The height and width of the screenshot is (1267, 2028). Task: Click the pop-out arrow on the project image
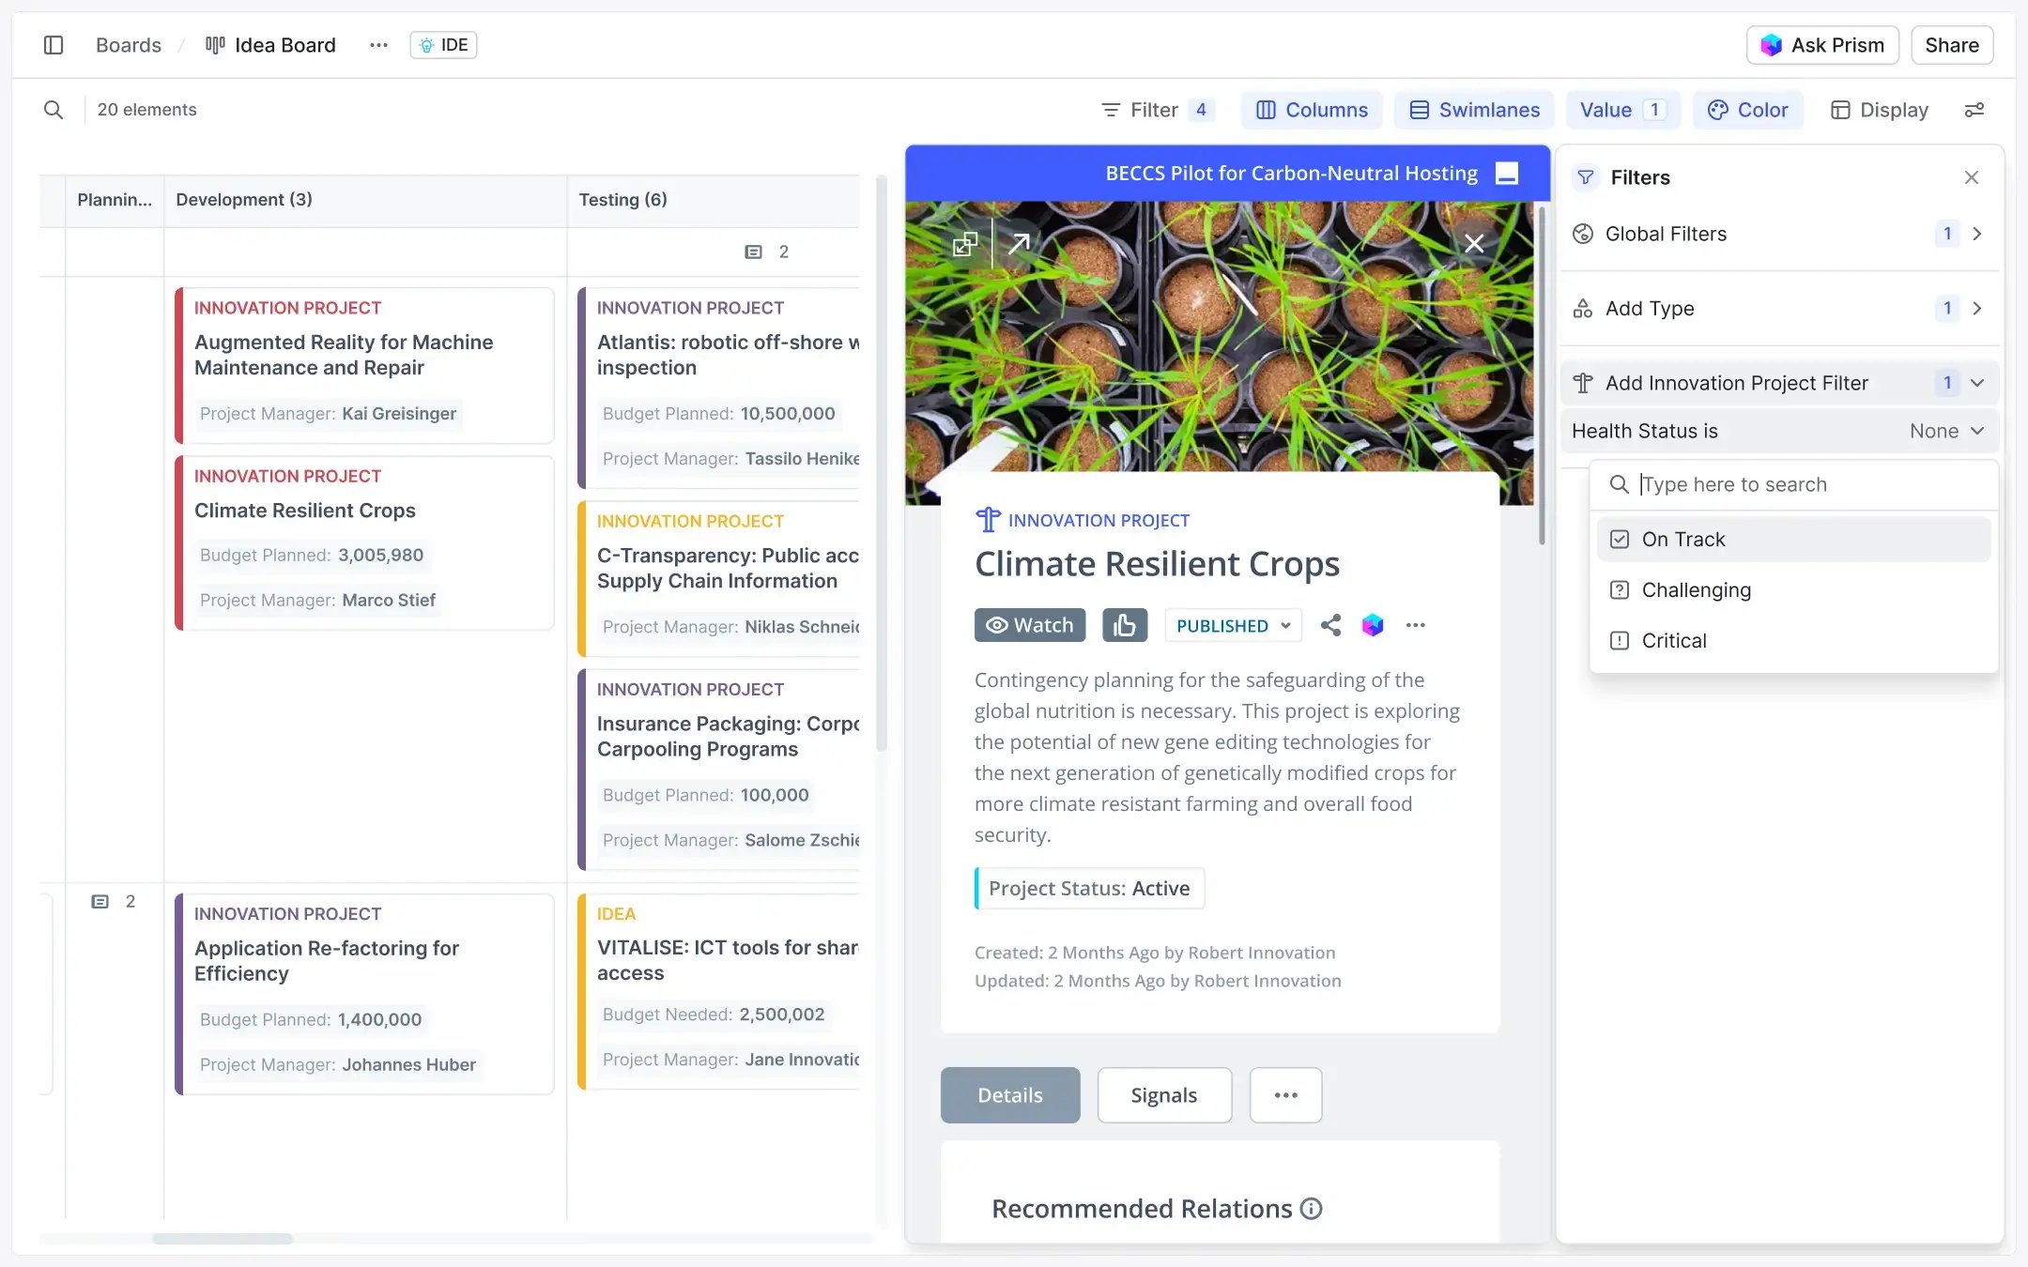pos(1018,243)
